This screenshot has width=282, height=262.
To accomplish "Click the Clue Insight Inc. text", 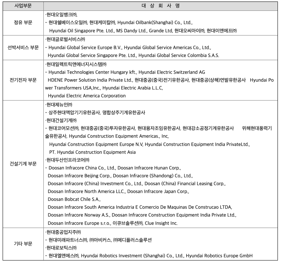I will [161, 224].
